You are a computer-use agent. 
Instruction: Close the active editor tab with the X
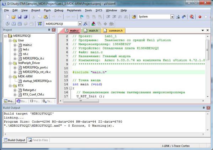208,30
